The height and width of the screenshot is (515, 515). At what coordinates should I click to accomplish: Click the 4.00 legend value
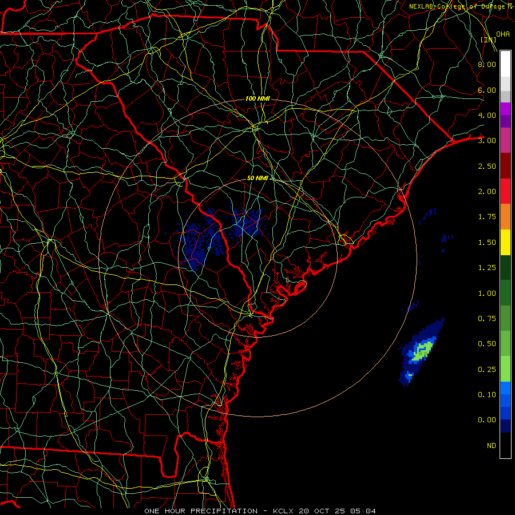487,115
